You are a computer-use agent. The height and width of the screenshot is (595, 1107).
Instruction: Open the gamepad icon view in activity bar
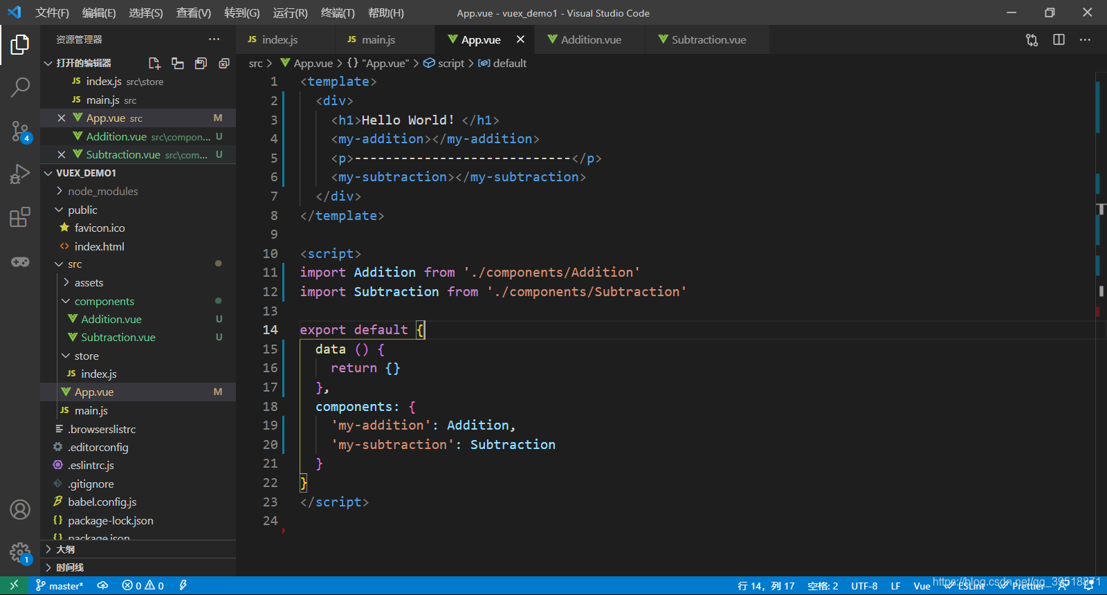pos(20,262)
